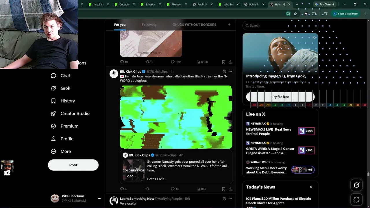Open Grok from the sidebar
The width and height of the screenshot is (370, 208).
(61, 88)
